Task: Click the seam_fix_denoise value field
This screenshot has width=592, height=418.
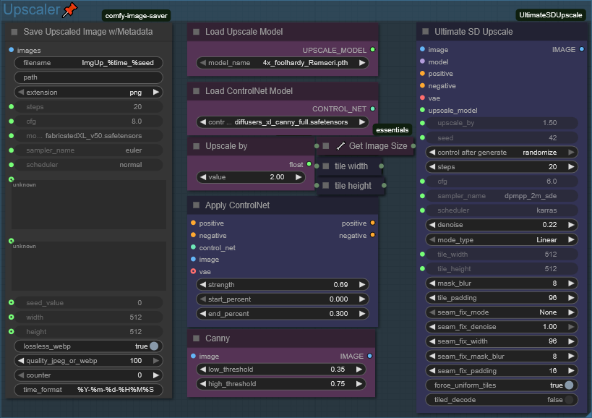Action: coord(502,327)
